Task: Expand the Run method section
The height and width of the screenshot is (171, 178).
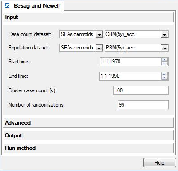Action: (x=88, y=148)
